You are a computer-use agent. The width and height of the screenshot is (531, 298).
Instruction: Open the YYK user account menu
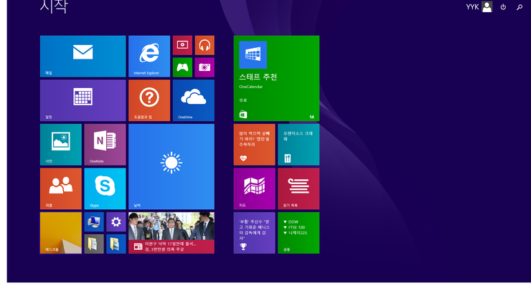[479, 6]
